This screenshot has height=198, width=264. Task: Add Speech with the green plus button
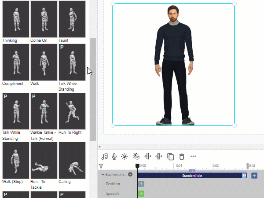pos(141,194)
